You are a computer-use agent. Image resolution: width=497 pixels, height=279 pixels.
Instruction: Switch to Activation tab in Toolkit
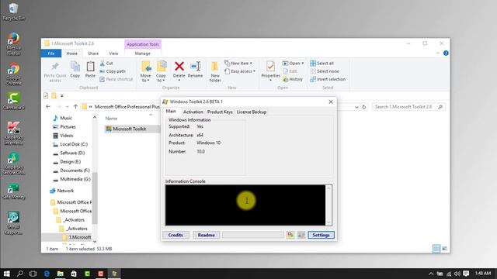[193, 112]
